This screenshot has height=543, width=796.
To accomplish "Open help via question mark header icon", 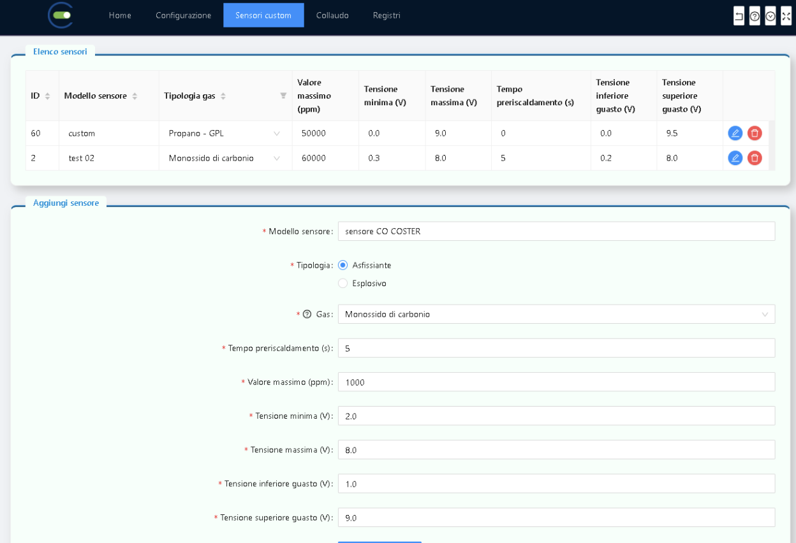I will coord(755,16).
